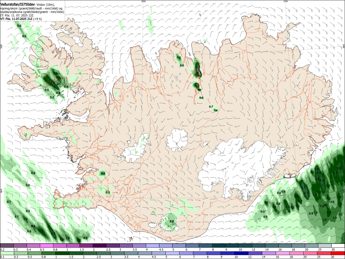The width and height of the screenshot is (345, 259).
Task: Choose the upper-scale grey-teal swatch labeled 18
Action: point(298,246)
